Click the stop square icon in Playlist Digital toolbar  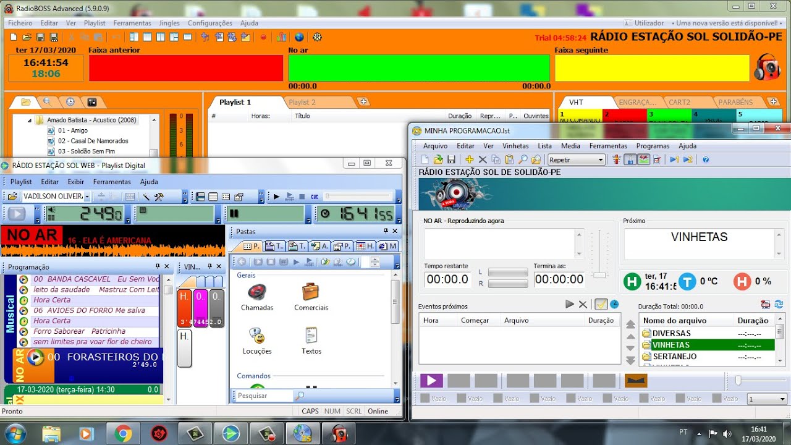click(302, 197)
